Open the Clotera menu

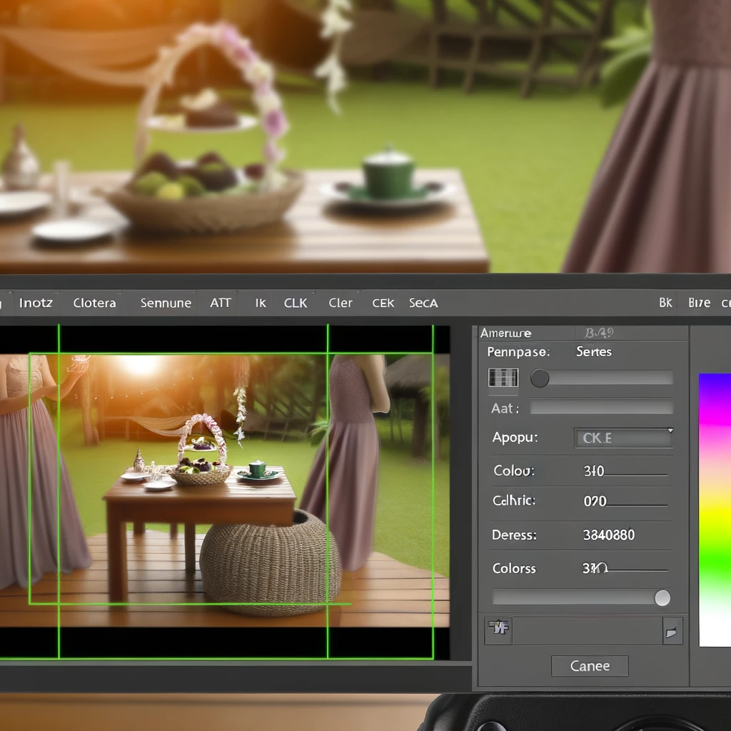pyautogui.click(x=94, y=303)
